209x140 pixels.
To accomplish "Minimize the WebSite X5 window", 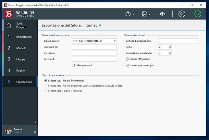I will (183, 5).
